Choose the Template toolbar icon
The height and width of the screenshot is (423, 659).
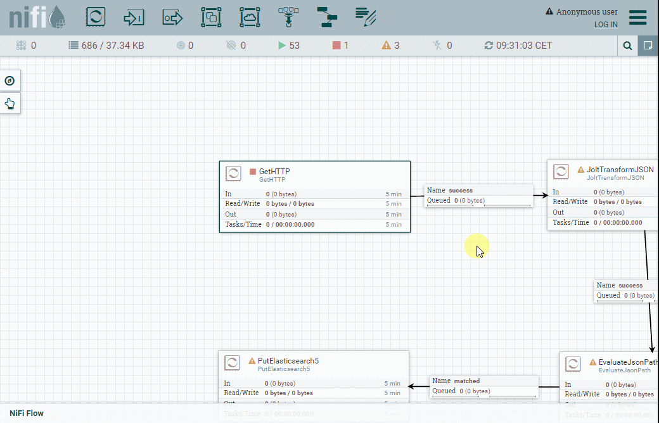click(x=327, y=17)
